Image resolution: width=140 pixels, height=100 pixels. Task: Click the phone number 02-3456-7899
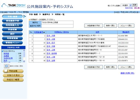pos(123,36)
